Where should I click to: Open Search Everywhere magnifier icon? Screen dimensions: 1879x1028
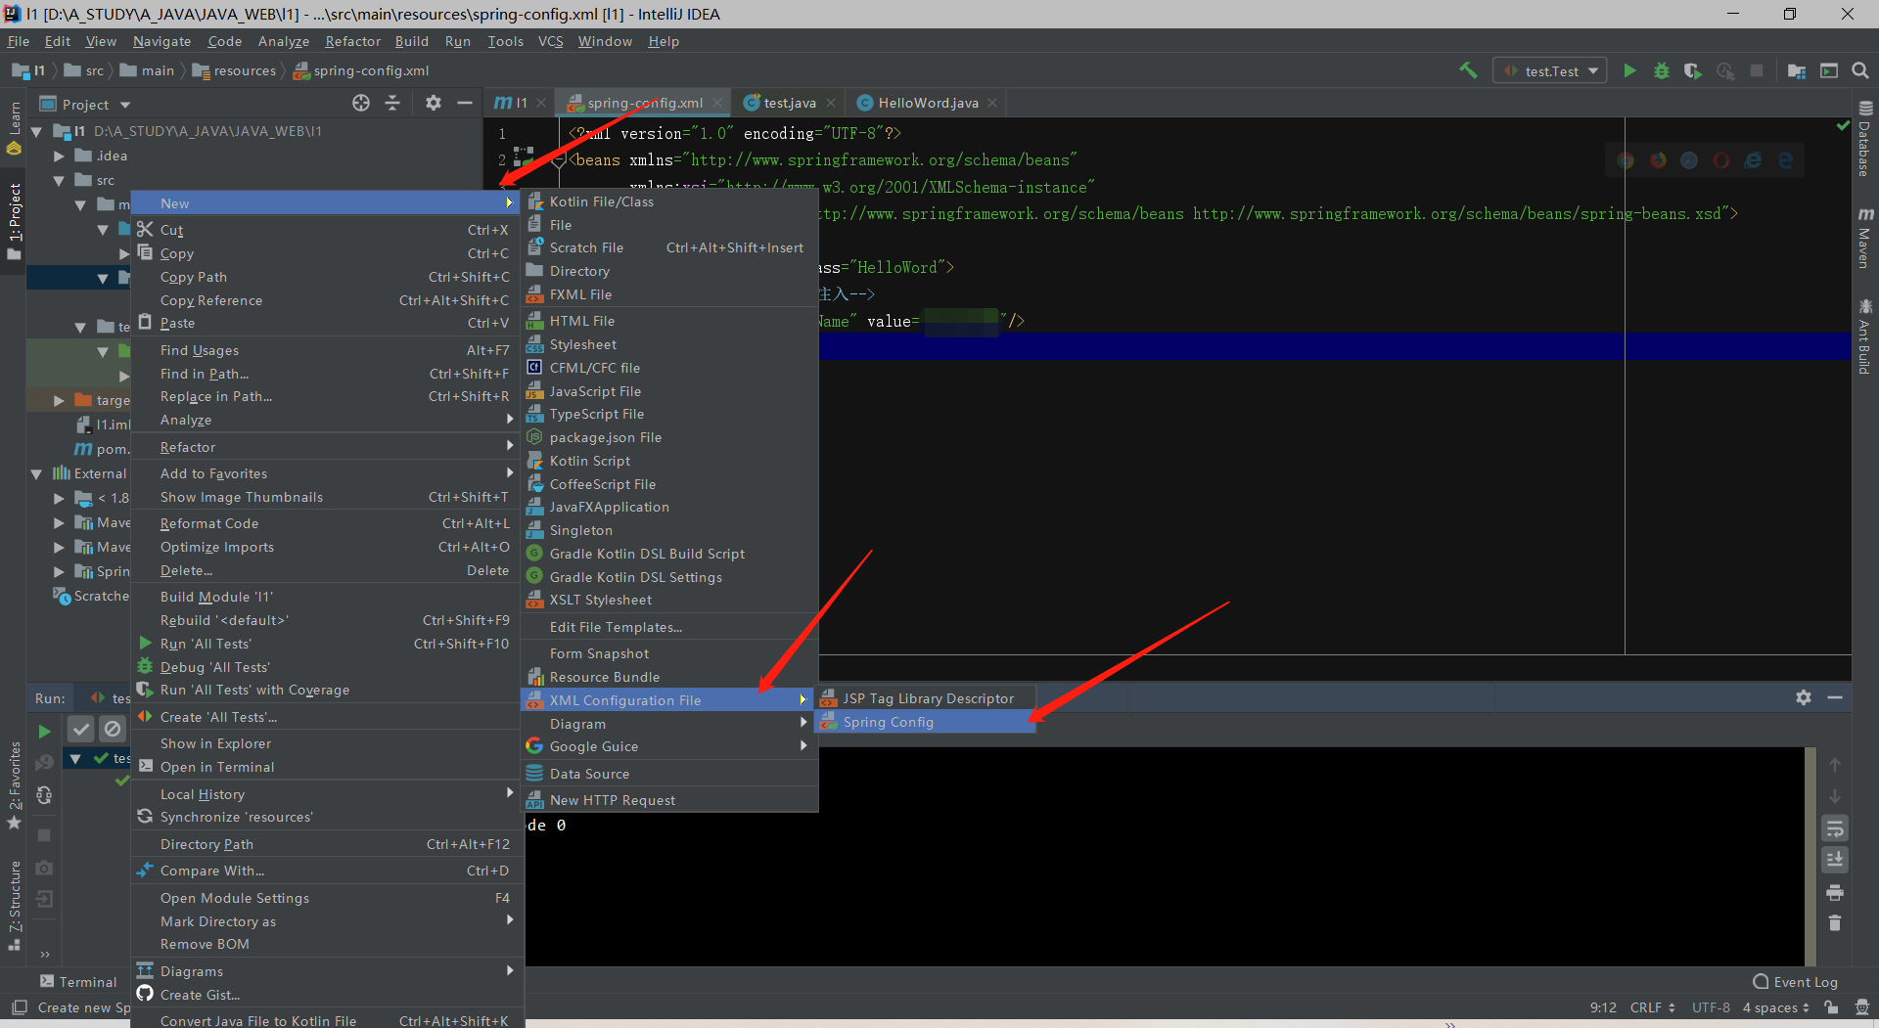point(1860,70)
